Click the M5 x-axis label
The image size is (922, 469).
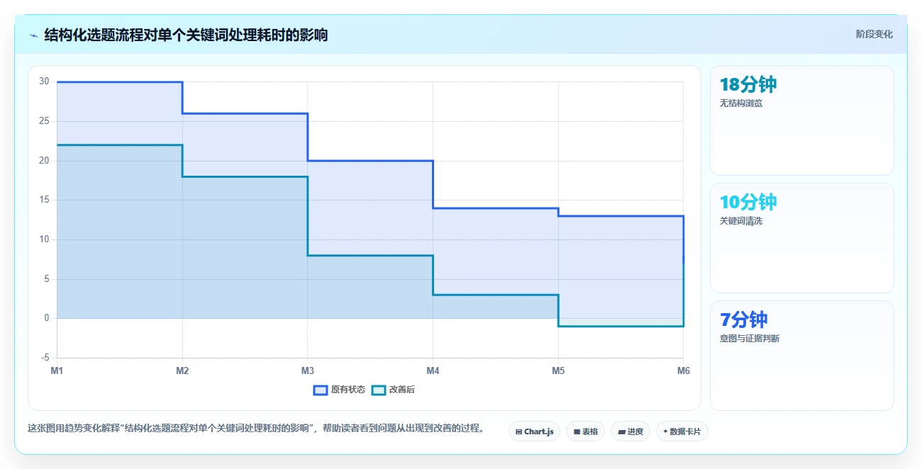(558, 371)
